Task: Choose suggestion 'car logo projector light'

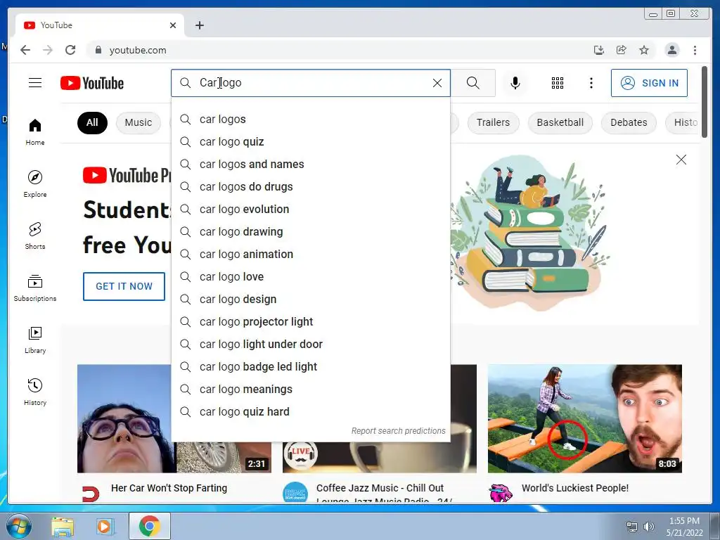Action: (311, 322)
